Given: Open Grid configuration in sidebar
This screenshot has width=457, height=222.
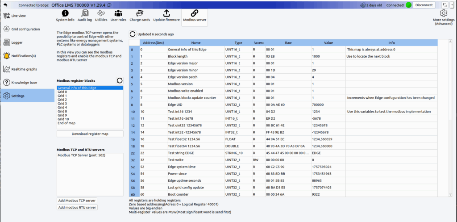Looking at the screenshot, I should [27, 29].
